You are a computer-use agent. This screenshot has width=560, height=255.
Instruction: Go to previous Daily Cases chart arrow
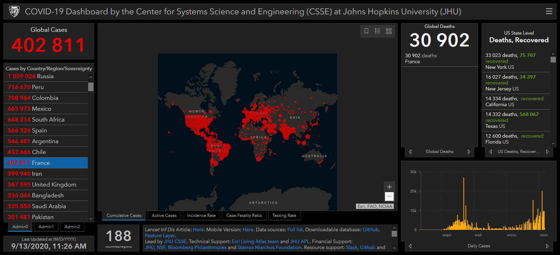[x=410, y=246]
